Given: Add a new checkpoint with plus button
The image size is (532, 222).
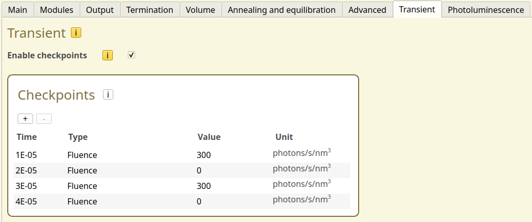Looking at the screenshot, I should tap(25, 119).
